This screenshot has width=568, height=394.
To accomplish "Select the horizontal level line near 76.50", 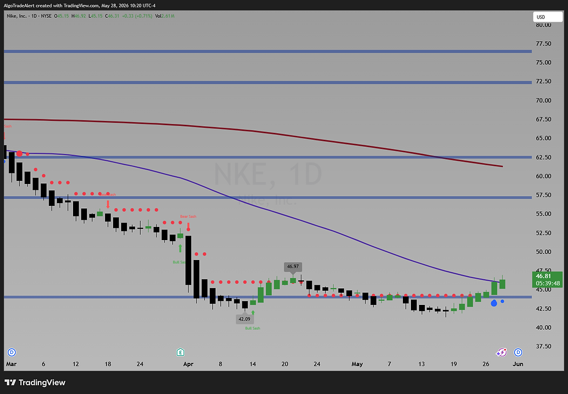I will point(268,51).
